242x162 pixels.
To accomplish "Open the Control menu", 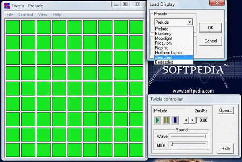I will point(26,14).
